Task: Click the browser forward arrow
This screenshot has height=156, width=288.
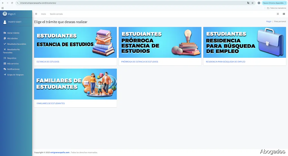Action: coord(7,3)
